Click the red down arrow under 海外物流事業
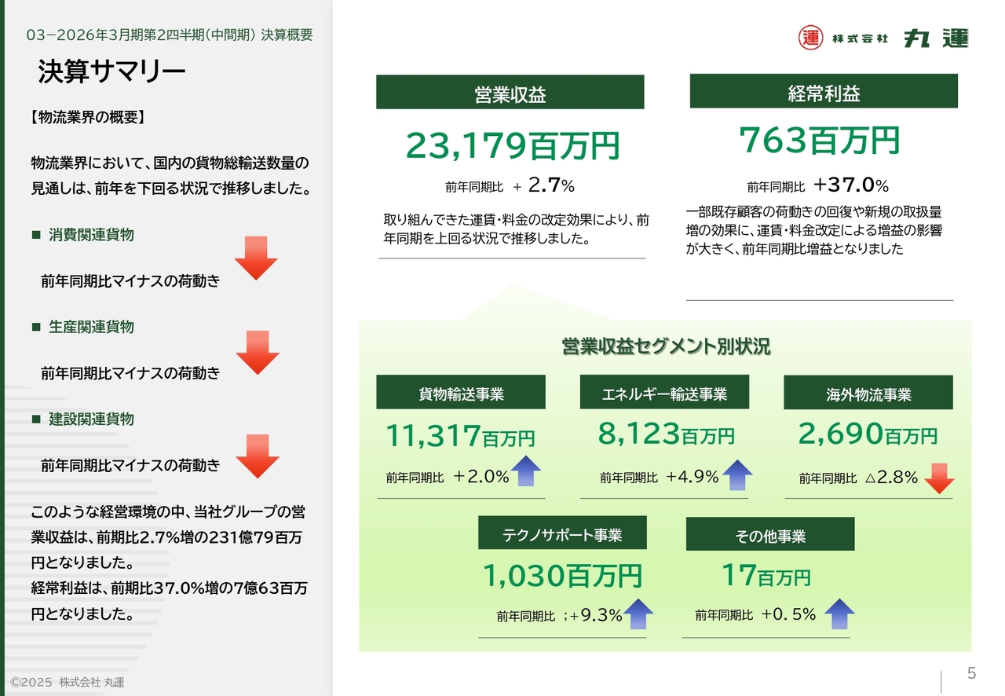Viewport: 1005px width, 696px height. pyautogui.click(x=939, y=478)
